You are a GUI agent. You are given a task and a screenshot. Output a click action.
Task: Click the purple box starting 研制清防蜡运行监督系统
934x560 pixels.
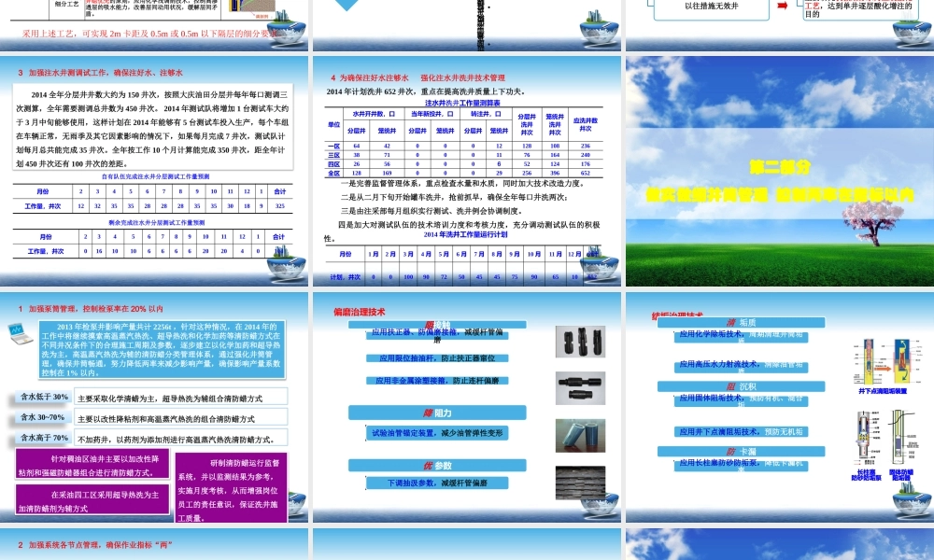click(x=231, y=488)
